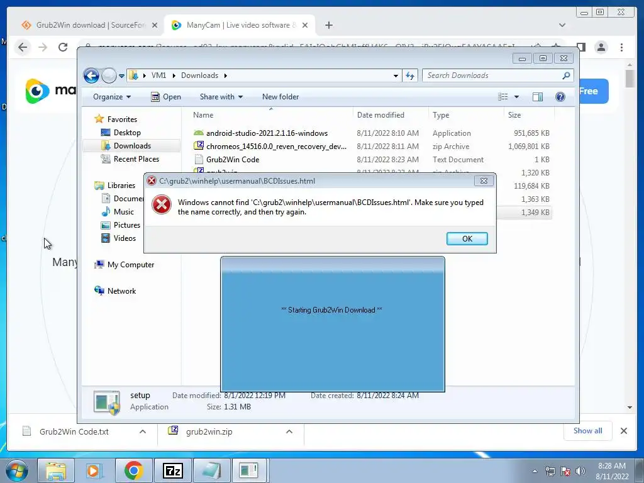Reload the ManyCam page

point(63,47)
